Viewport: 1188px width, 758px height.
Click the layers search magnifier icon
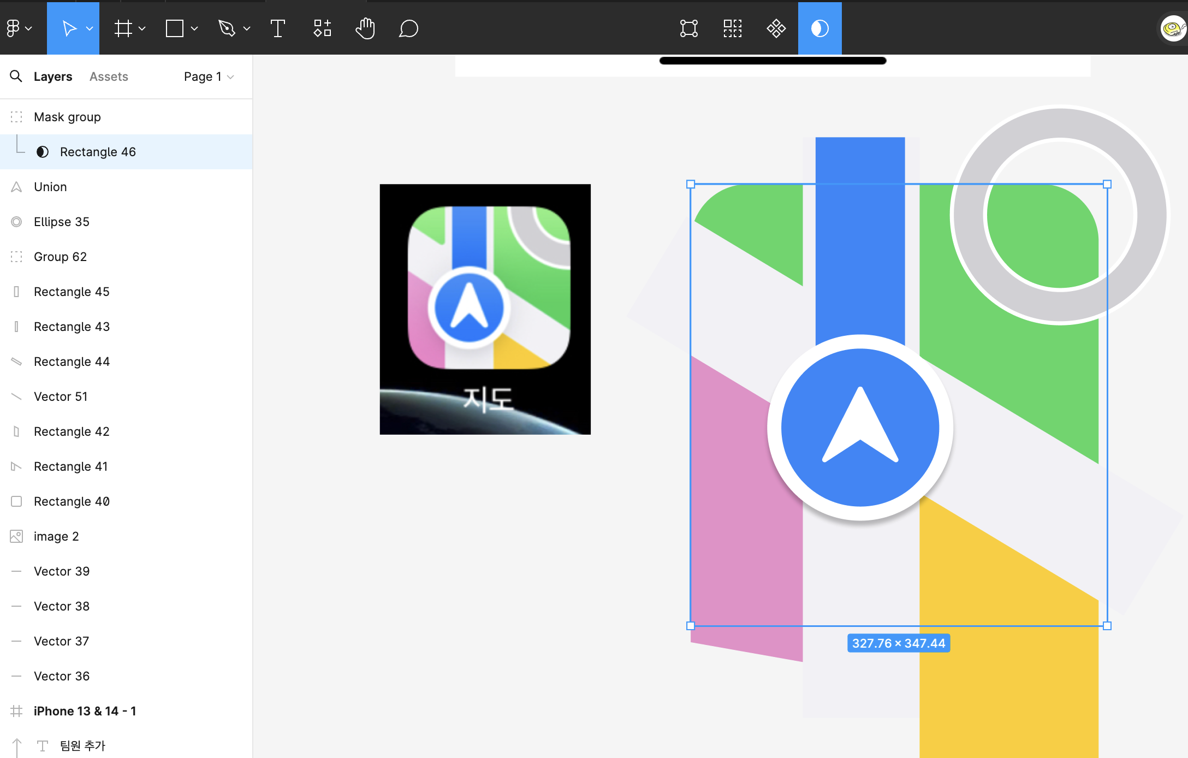pyautogui.click(x=16, y=76)
